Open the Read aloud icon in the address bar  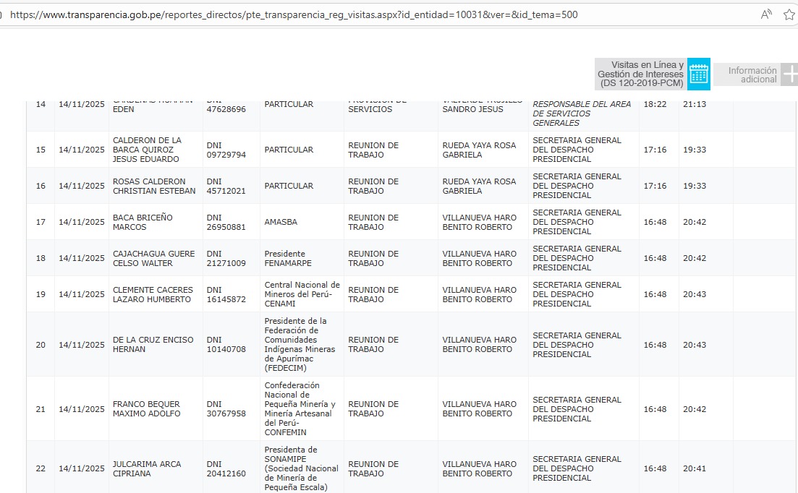pyautogui.click(x=766, y=14)
